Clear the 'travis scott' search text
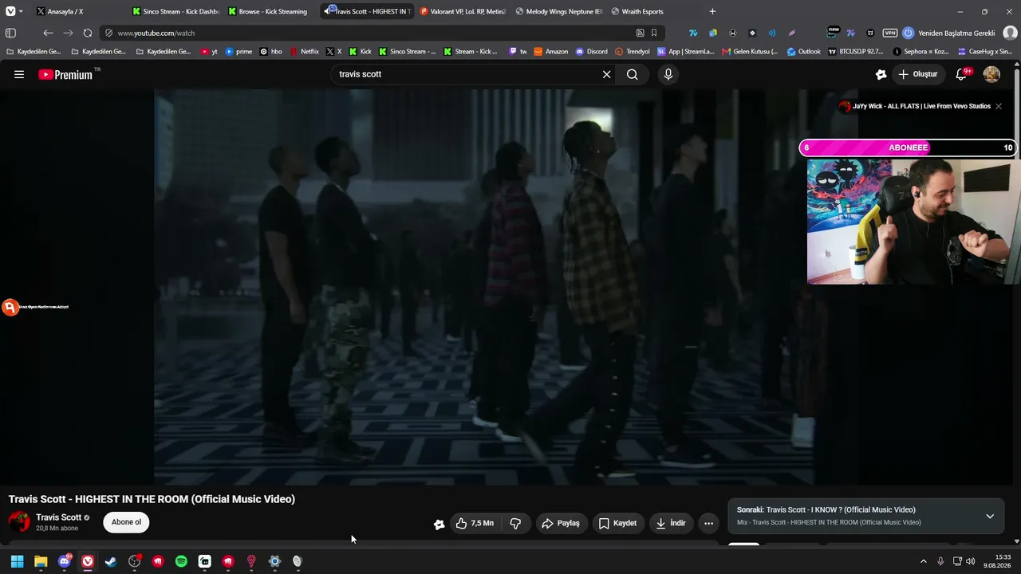Viewport: 1021px width, 574px height. pos(606,74)
